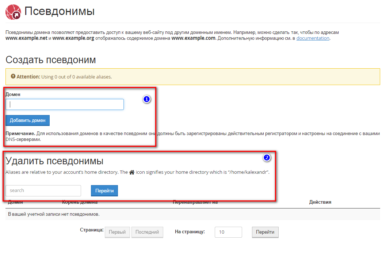The width and height of the screenshot is (382, 253).
Task: Click the Действия column header
Action: coord(320,202)
